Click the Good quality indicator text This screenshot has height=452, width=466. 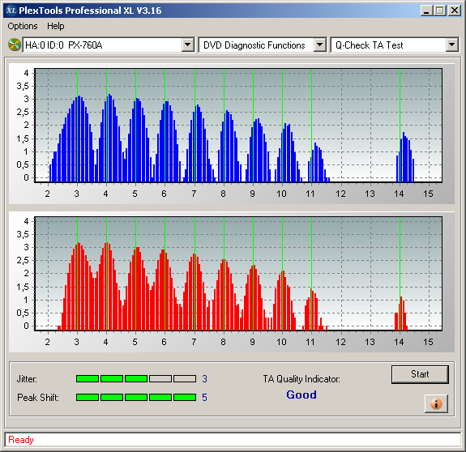(x=301, y=394)
